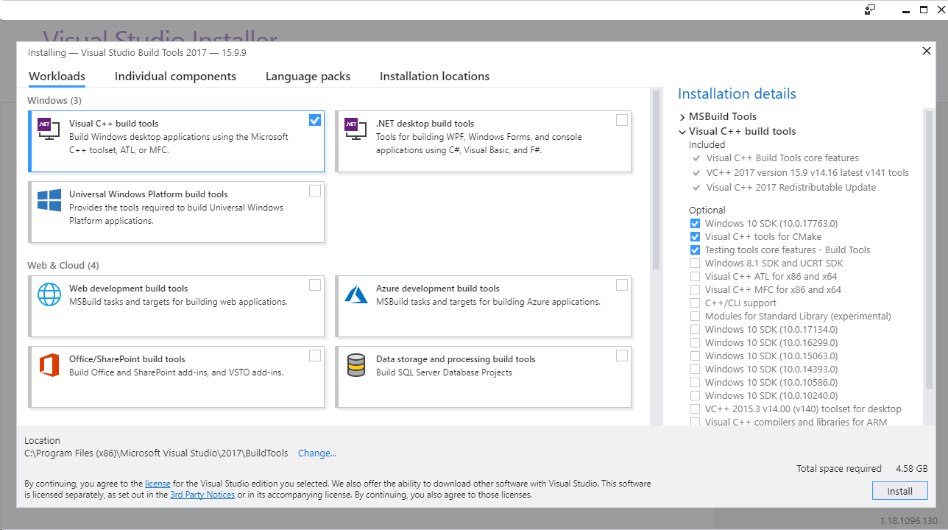Open the Language packs tab
948x530 pixels.
click(308, 77)
